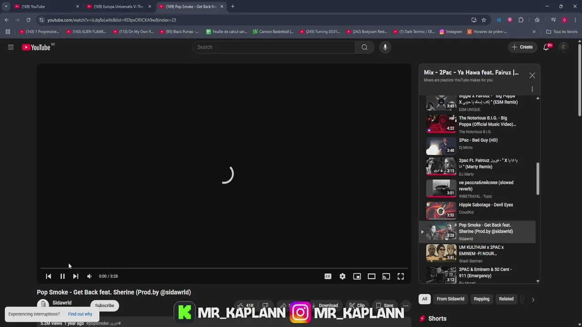This screenshot has height=327, width=582.
Task: Switch to miniplayer
Action: coord(357,276)
